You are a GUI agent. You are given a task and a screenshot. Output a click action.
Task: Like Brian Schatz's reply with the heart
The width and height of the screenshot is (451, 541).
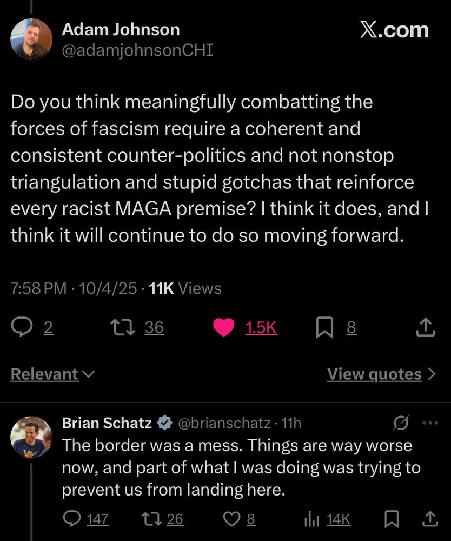(231, 519)
